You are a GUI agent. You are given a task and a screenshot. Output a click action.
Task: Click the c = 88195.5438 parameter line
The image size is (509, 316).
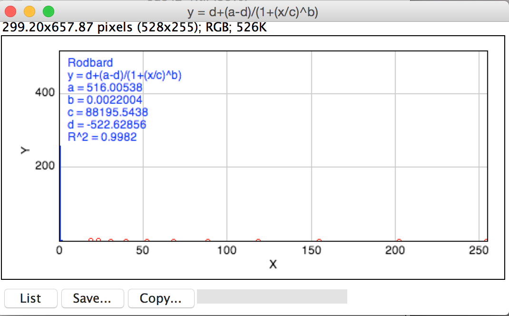tap(108, 112)
